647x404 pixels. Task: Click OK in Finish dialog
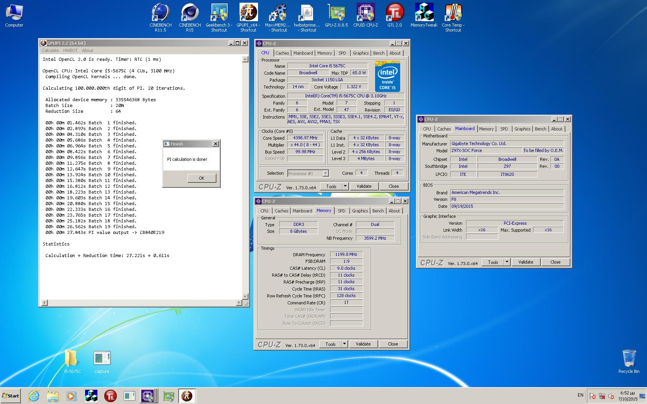coord(201,178)
